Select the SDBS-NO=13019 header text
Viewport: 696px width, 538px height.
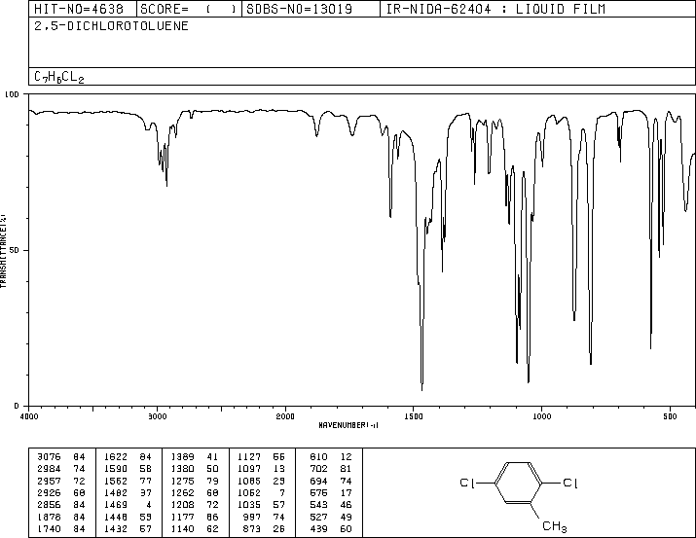click(x=299, y=9)
